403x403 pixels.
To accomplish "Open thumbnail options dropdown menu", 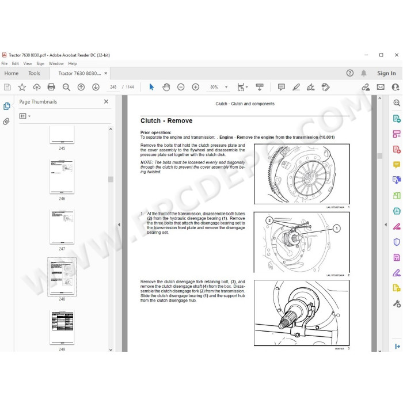I will (x=25, y=116).
